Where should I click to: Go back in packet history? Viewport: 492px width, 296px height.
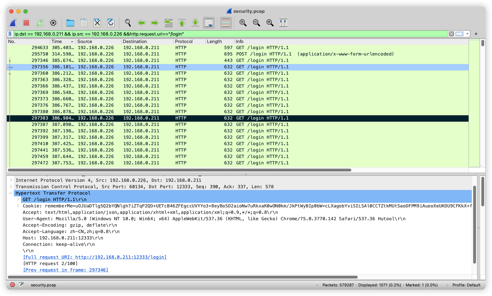[x=141, y=23]
